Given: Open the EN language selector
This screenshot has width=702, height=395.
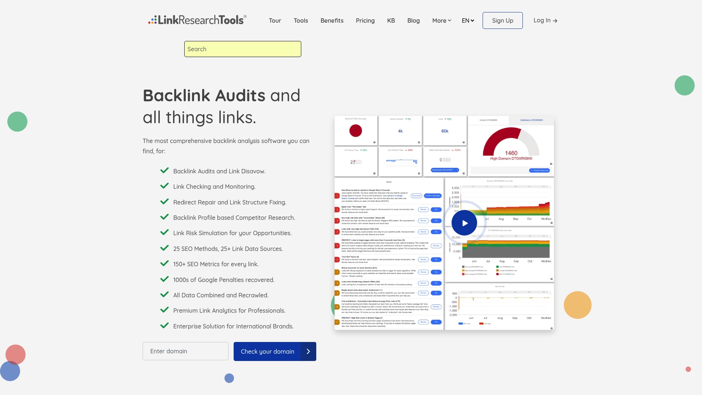Looking at the screenshot, I should [x=468, y=20].
